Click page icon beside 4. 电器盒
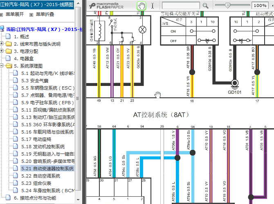274x204 pixels. click(x=8, y=59)
